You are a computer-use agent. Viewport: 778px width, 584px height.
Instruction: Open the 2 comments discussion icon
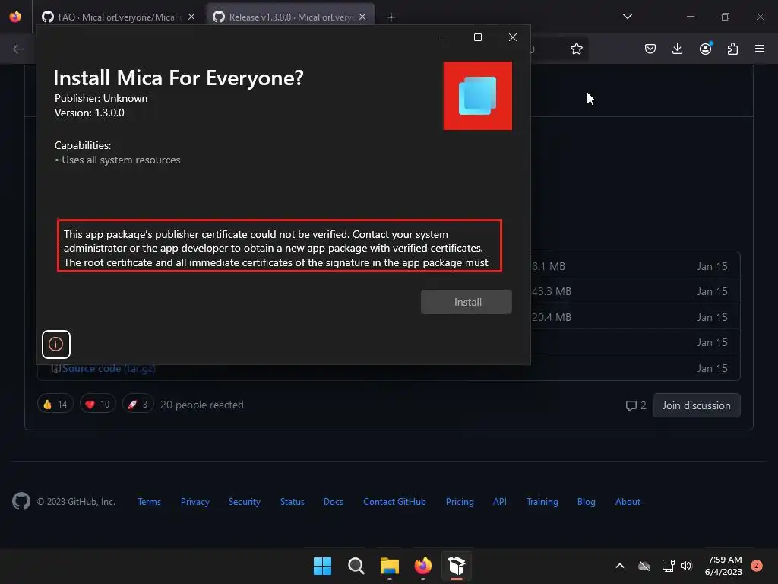point(636,405)
